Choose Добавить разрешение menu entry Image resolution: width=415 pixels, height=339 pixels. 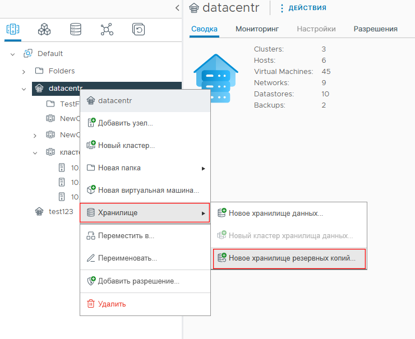click(145, 281)
